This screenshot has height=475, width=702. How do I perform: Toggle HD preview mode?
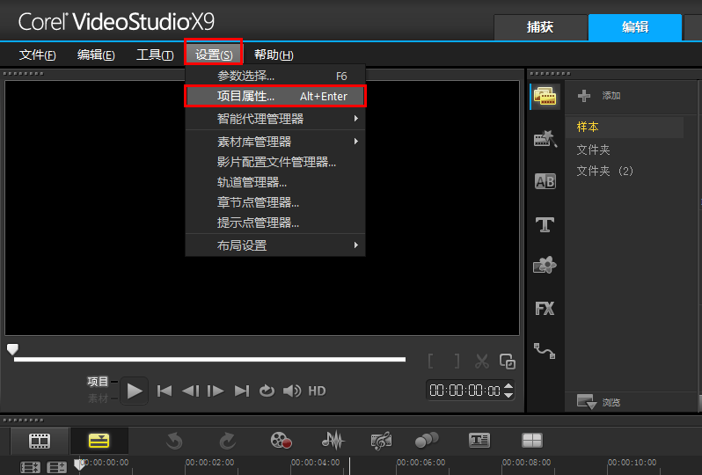pos(317,391)
